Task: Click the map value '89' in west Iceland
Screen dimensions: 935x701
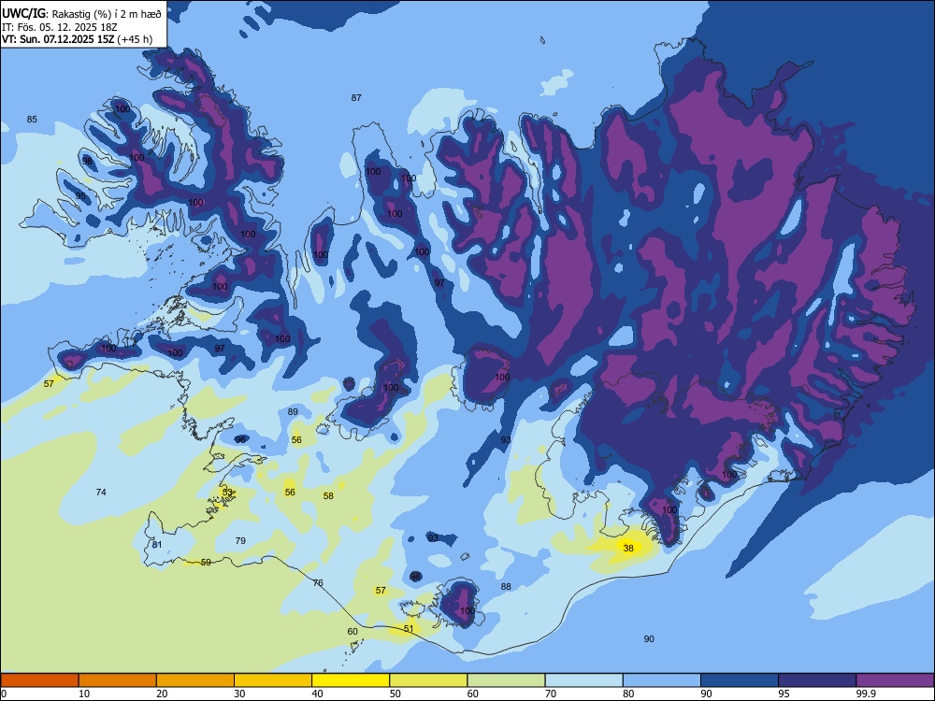Action: pyautogui.click(x=293, y=412)
